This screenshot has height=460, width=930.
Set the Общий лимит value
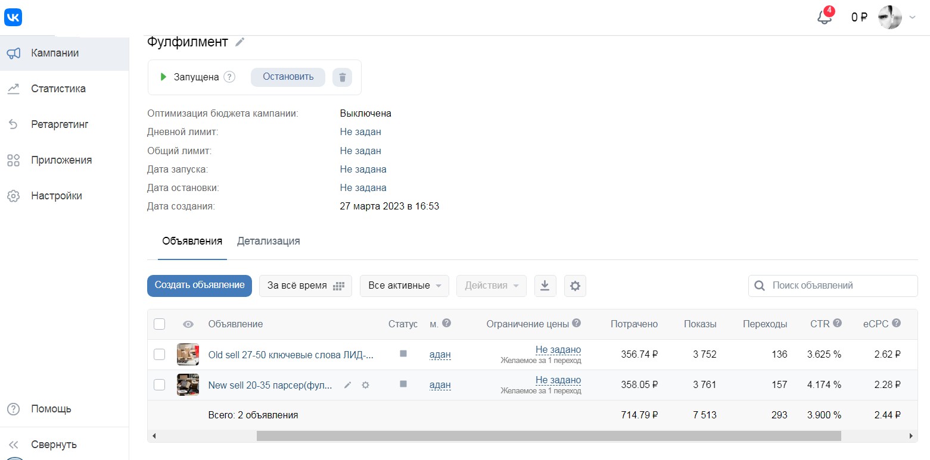coord(360,151)
